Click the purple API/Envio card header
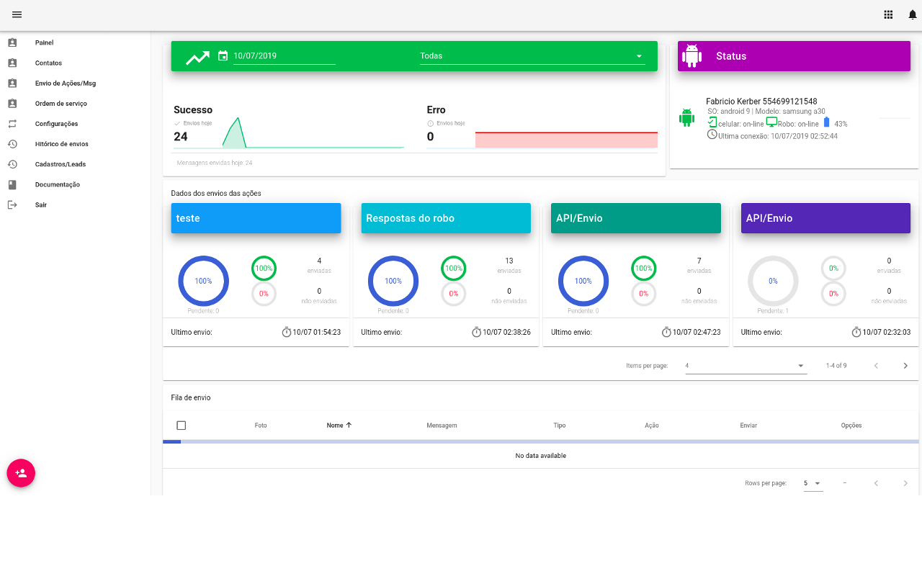Viewport: 922px width, 576px height. [x=826, y=218]
